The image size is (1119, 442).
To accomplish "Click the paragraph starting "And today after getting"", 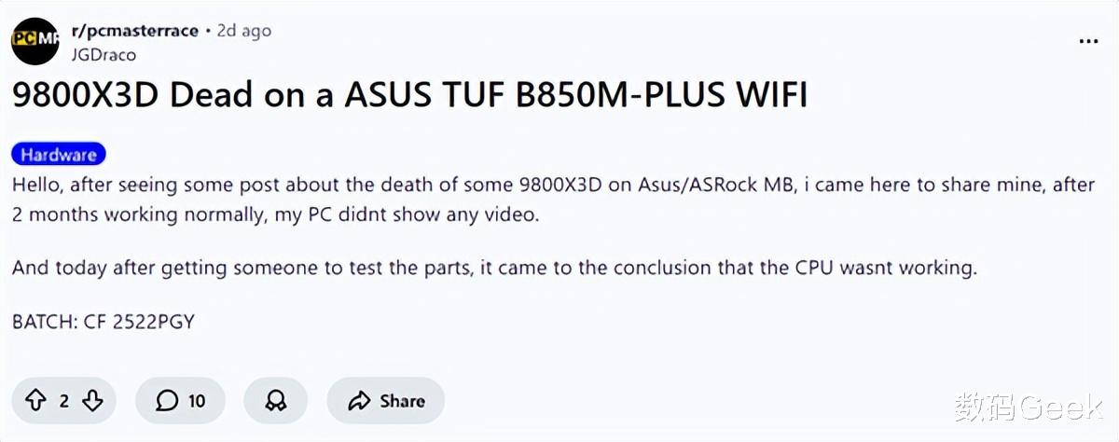I will tap(494, 269).
